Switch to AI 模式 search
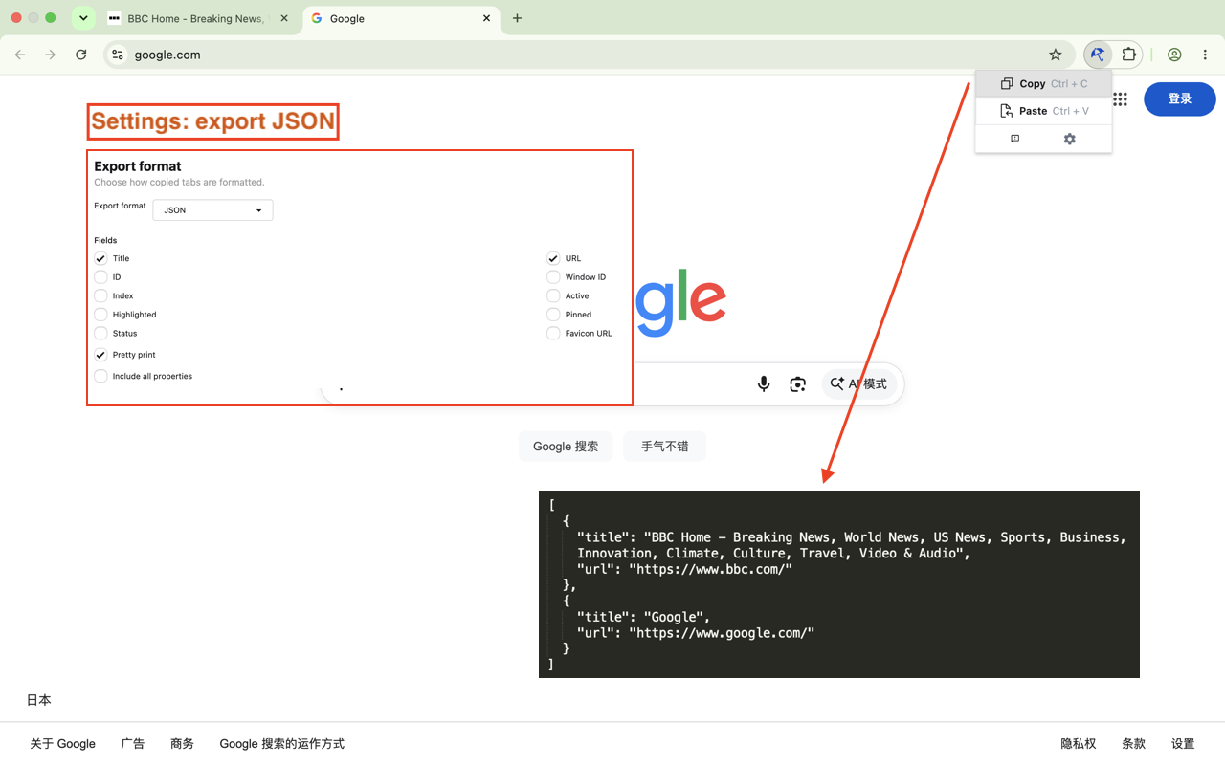This screenshot has height=765, width=1225. click(858, 383)
